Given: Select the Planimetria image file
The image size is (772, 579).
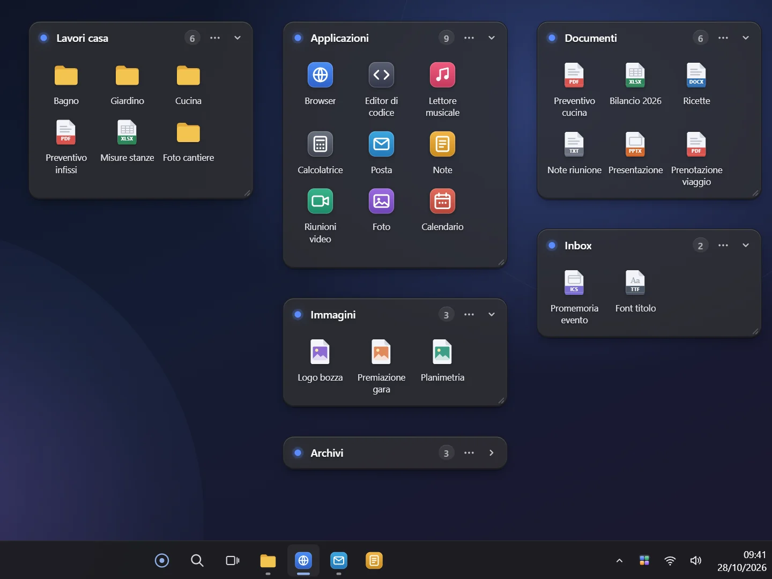Looking at the screenshot, I should (442, 352).
